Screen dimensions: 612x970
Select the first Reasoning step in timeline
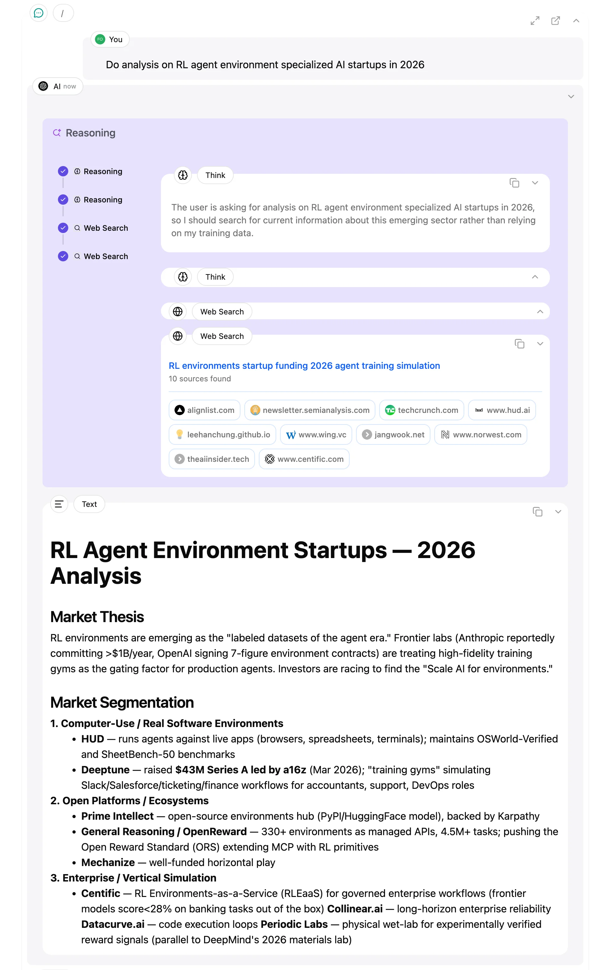pos(98,172)
